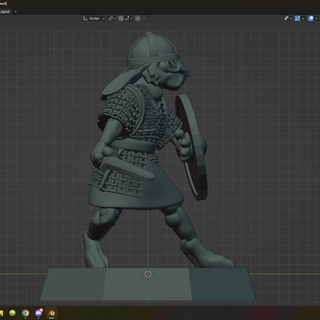Open File Explorer from the taskbar
The height and width of the screenshot is (320, 320).
click(1, 313)
